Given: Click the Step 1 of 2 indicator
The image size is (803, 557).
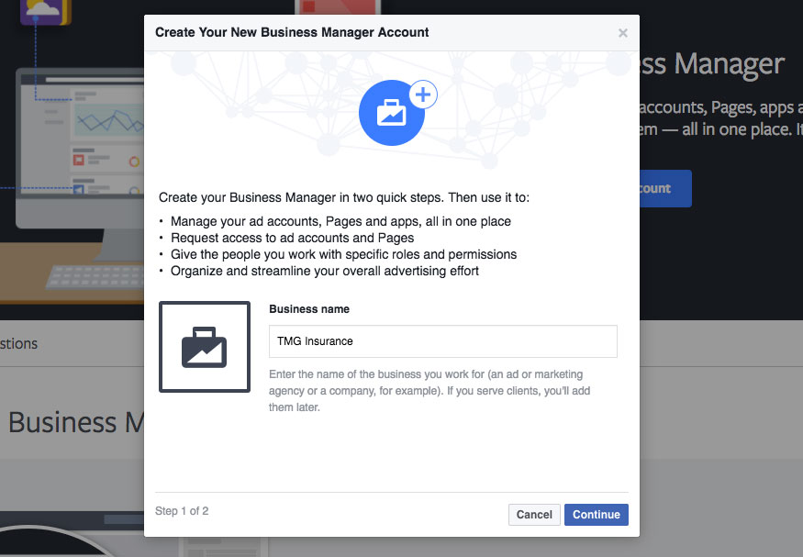Looking at the screenshot, I should [x=182, y=511].
